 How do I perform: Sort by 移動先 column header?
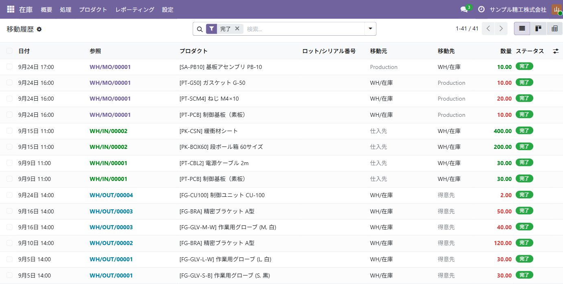[446, 51]
